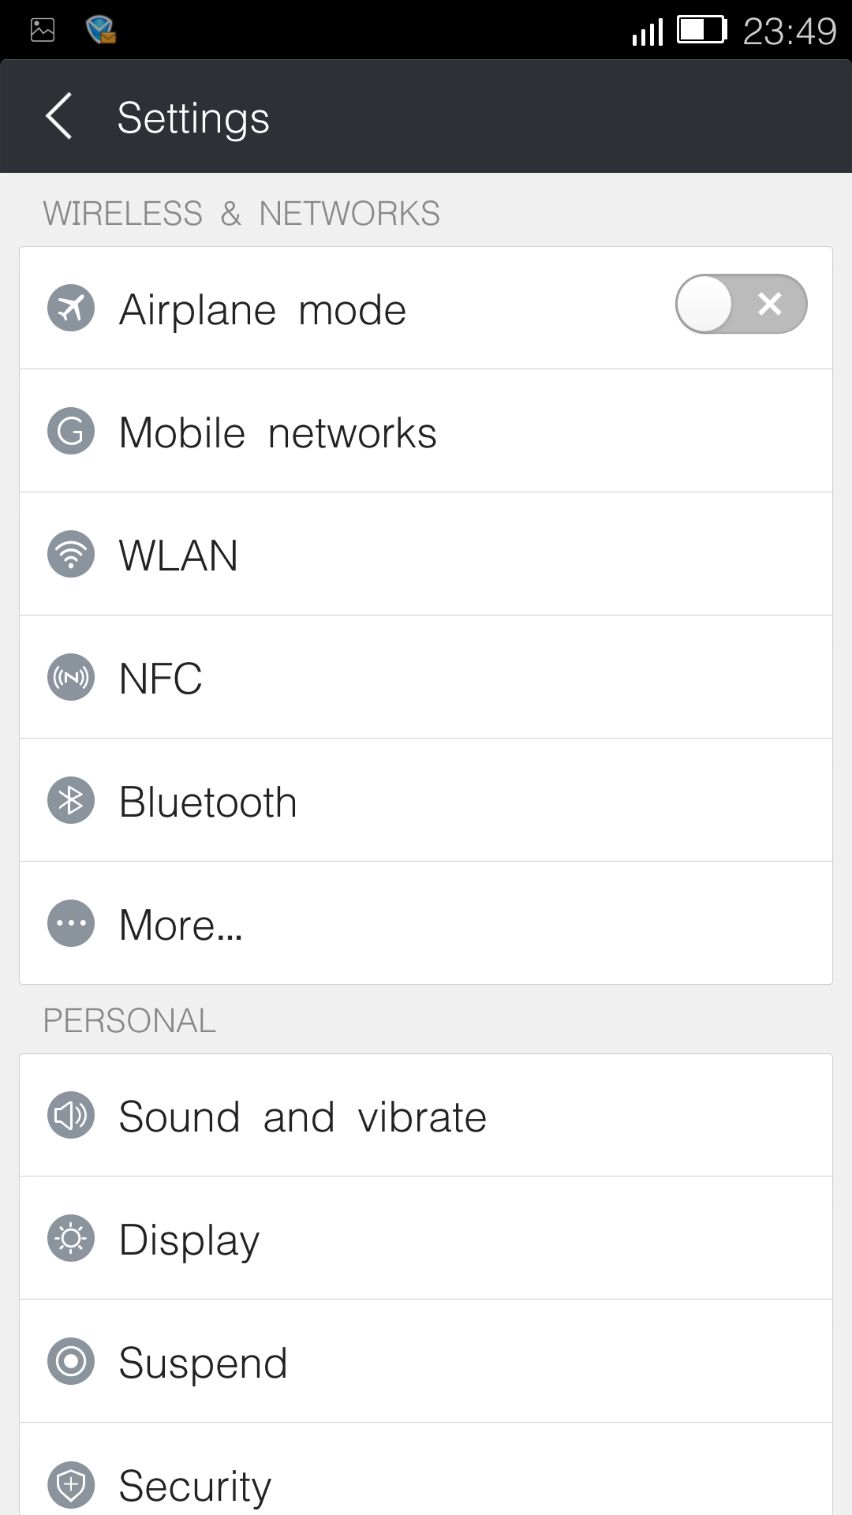Toggle the Airplane mode switch

[x=741, y=305]
